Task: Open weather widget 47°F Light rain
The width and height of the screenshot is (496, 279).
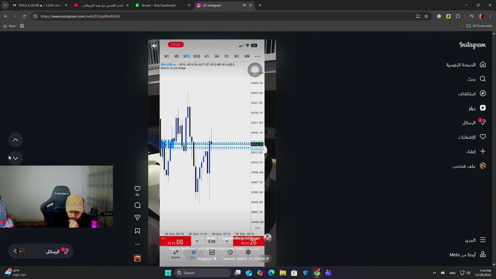Action: pyautogui.click(x=15, y=273)
